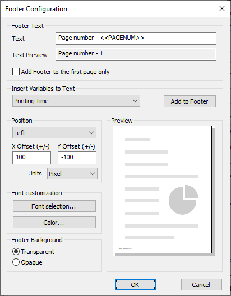
Task: Open the Units dropdown showing Pixel
Action: [x=72, y=173]
